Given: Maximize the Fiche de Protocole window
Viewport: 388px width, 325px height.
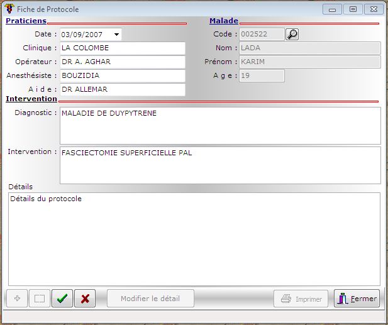Looking at the screenshot, I should [x=353, y=9].
